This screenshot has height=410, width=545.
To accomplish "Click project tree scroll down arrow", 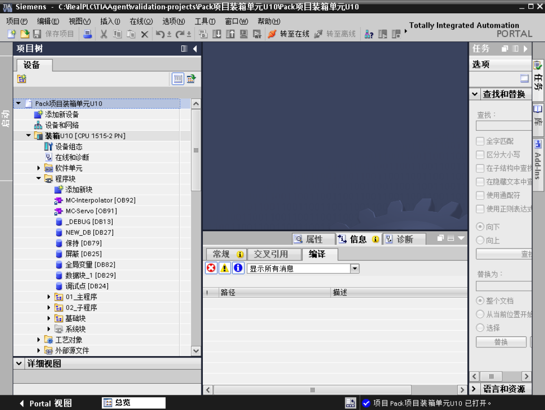I will click(x=196, y=351).
